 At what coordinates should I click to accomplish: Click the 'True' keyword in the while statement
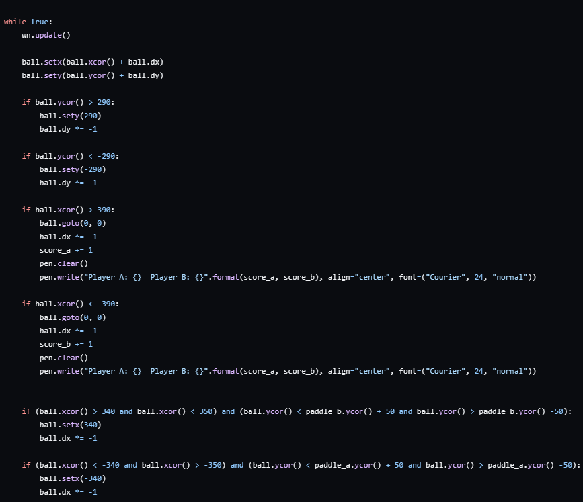click(x=40, y=22)
